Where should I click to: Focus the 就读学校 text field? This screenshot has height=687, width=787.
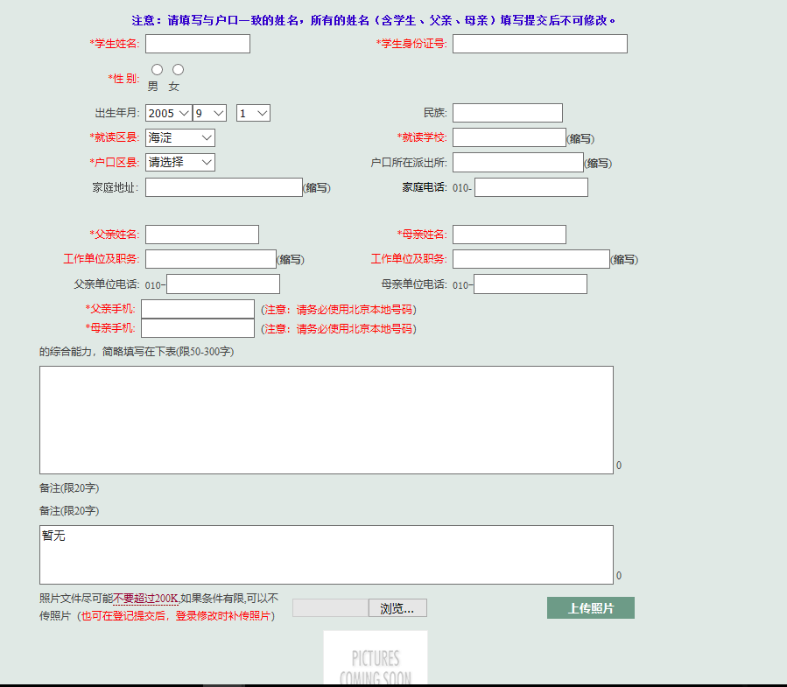[x=509, y=137]
